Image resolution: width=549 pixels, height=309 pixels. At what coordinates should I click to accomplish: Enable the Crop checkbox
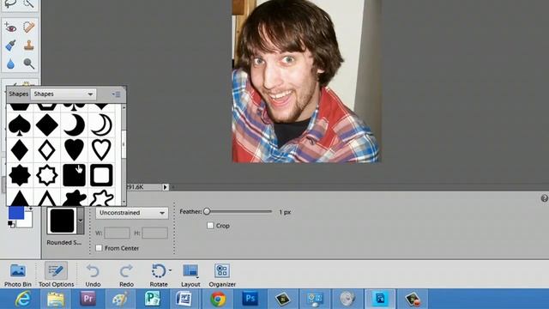(x=210, y=226)
